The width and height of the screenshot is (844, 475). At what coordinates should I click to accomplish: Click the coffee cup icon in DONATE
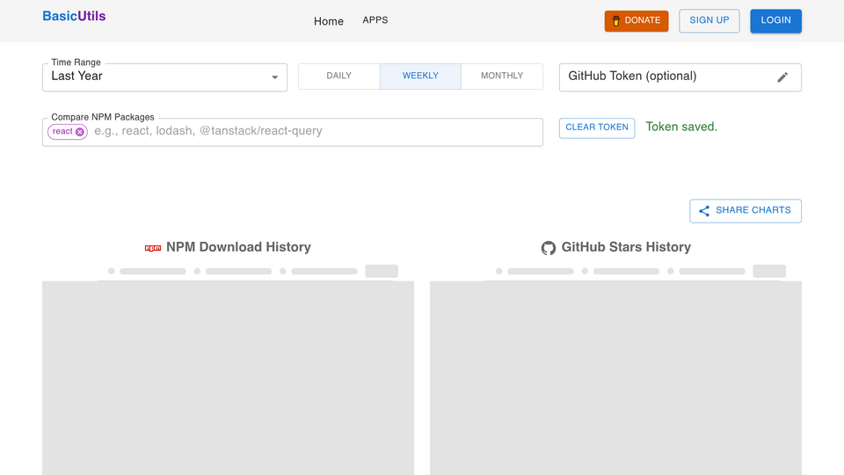615,21
